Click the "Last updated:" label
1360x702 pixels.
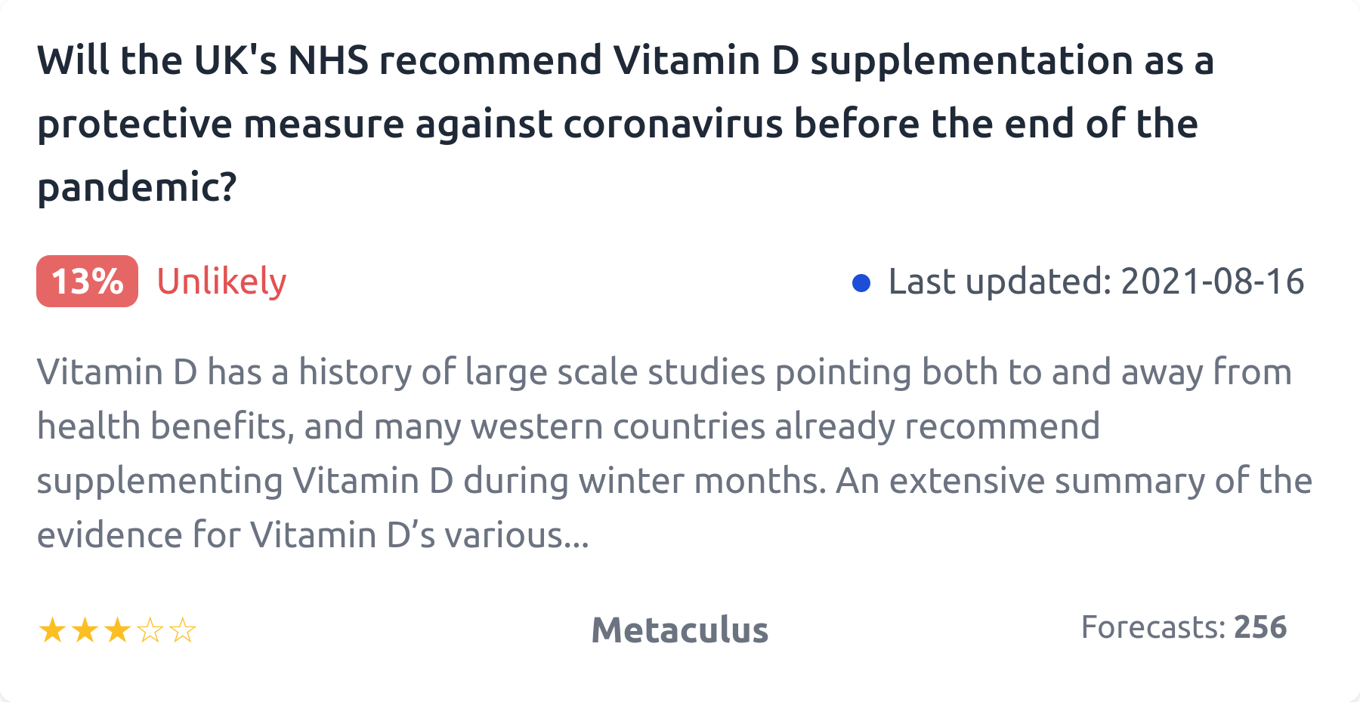pos(1000,282)
